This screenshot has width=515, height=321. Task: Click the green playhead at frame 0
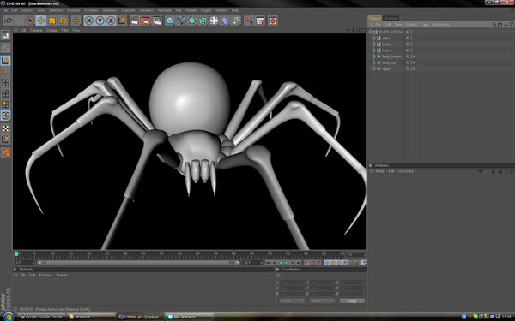[17, 254]
